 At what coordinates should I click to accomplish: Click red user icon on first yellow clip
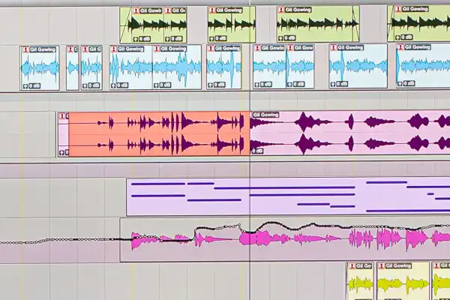click(x=352, y=266)
